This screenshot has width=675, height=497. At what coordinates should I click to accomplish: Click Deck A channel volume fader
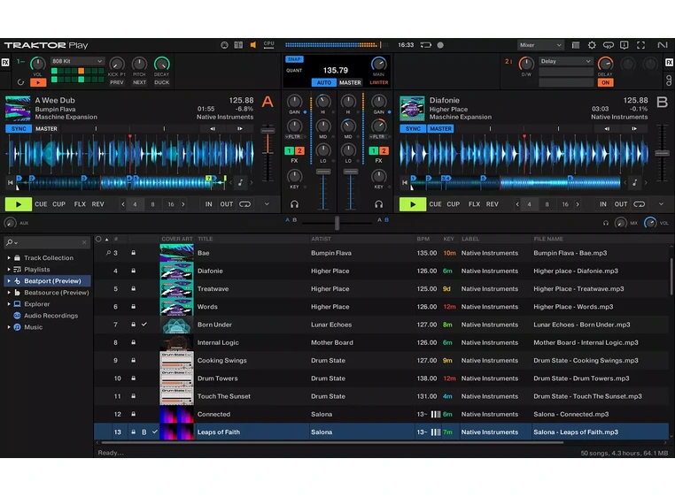click(x=323, y=172)
